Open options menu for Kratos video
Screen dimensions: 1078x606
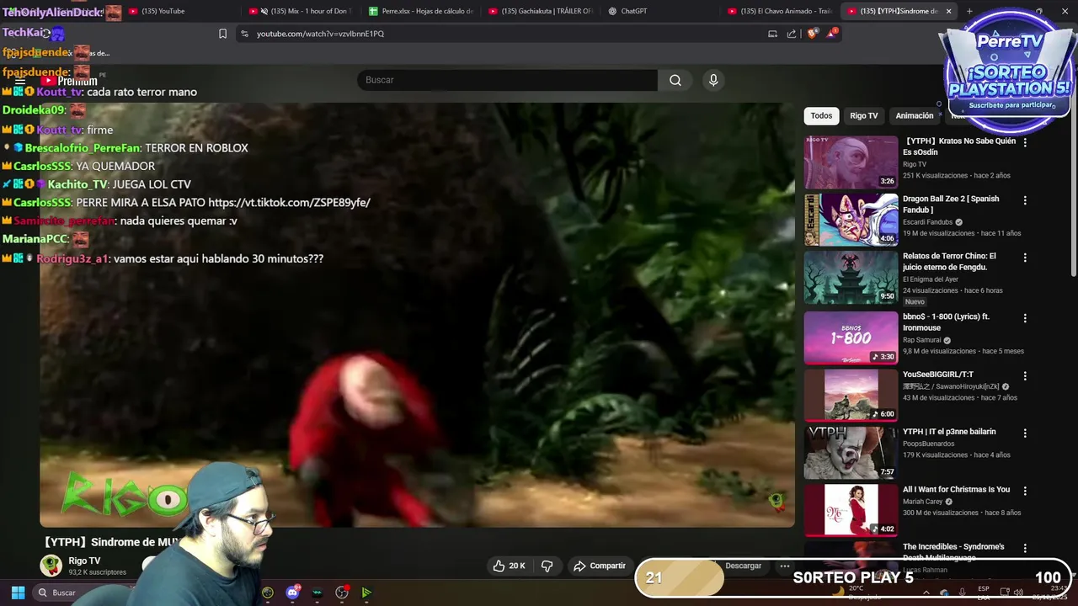coord(1025,143)
